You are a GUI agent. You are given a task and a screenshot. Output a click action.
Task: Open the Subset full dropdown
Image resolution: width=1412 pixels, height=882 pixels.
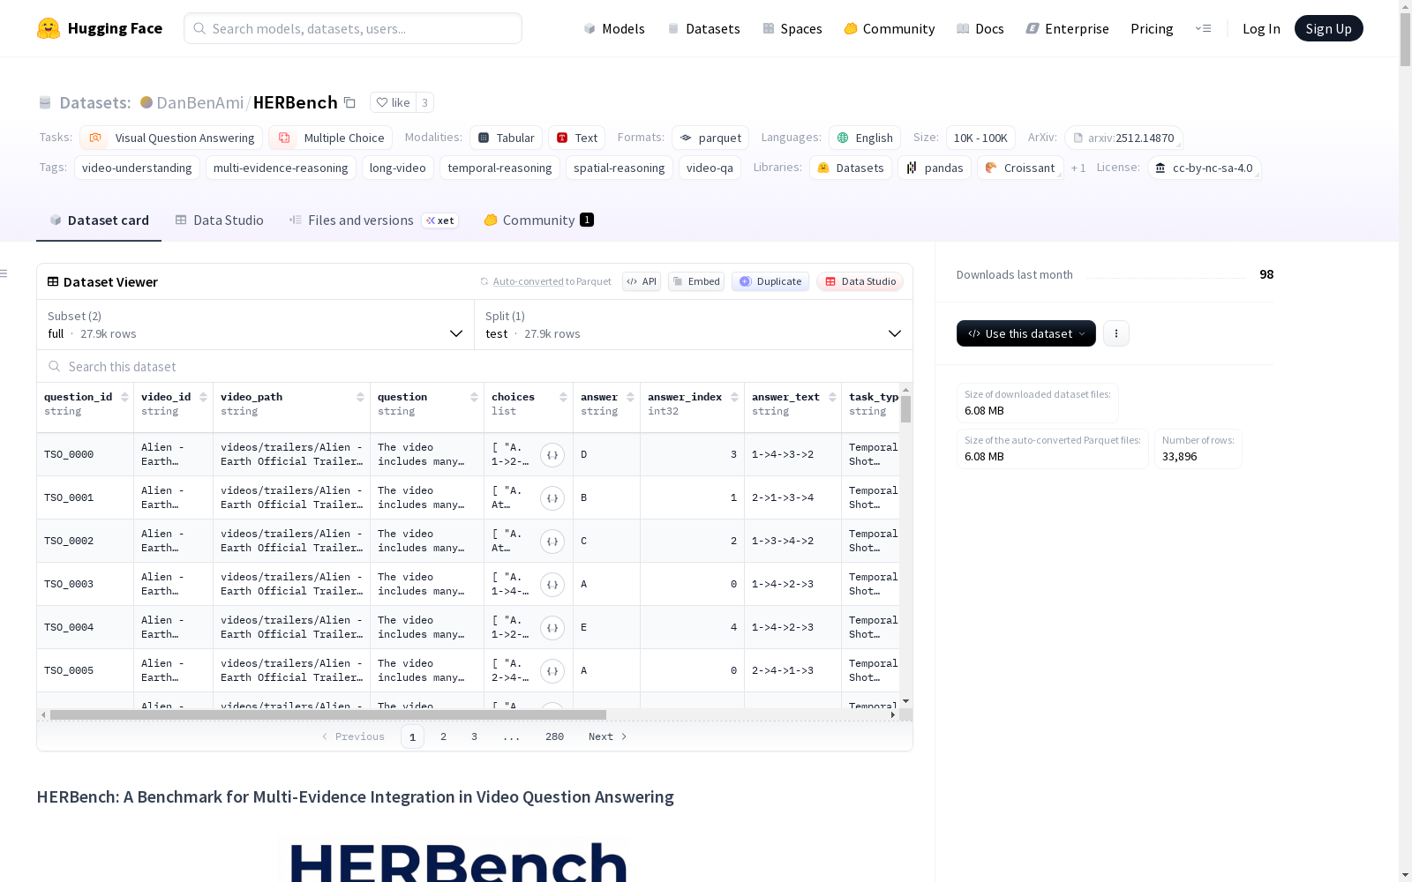click(256, 325)
